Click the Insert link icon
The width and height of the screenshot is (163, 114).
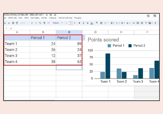click(134, 23)
